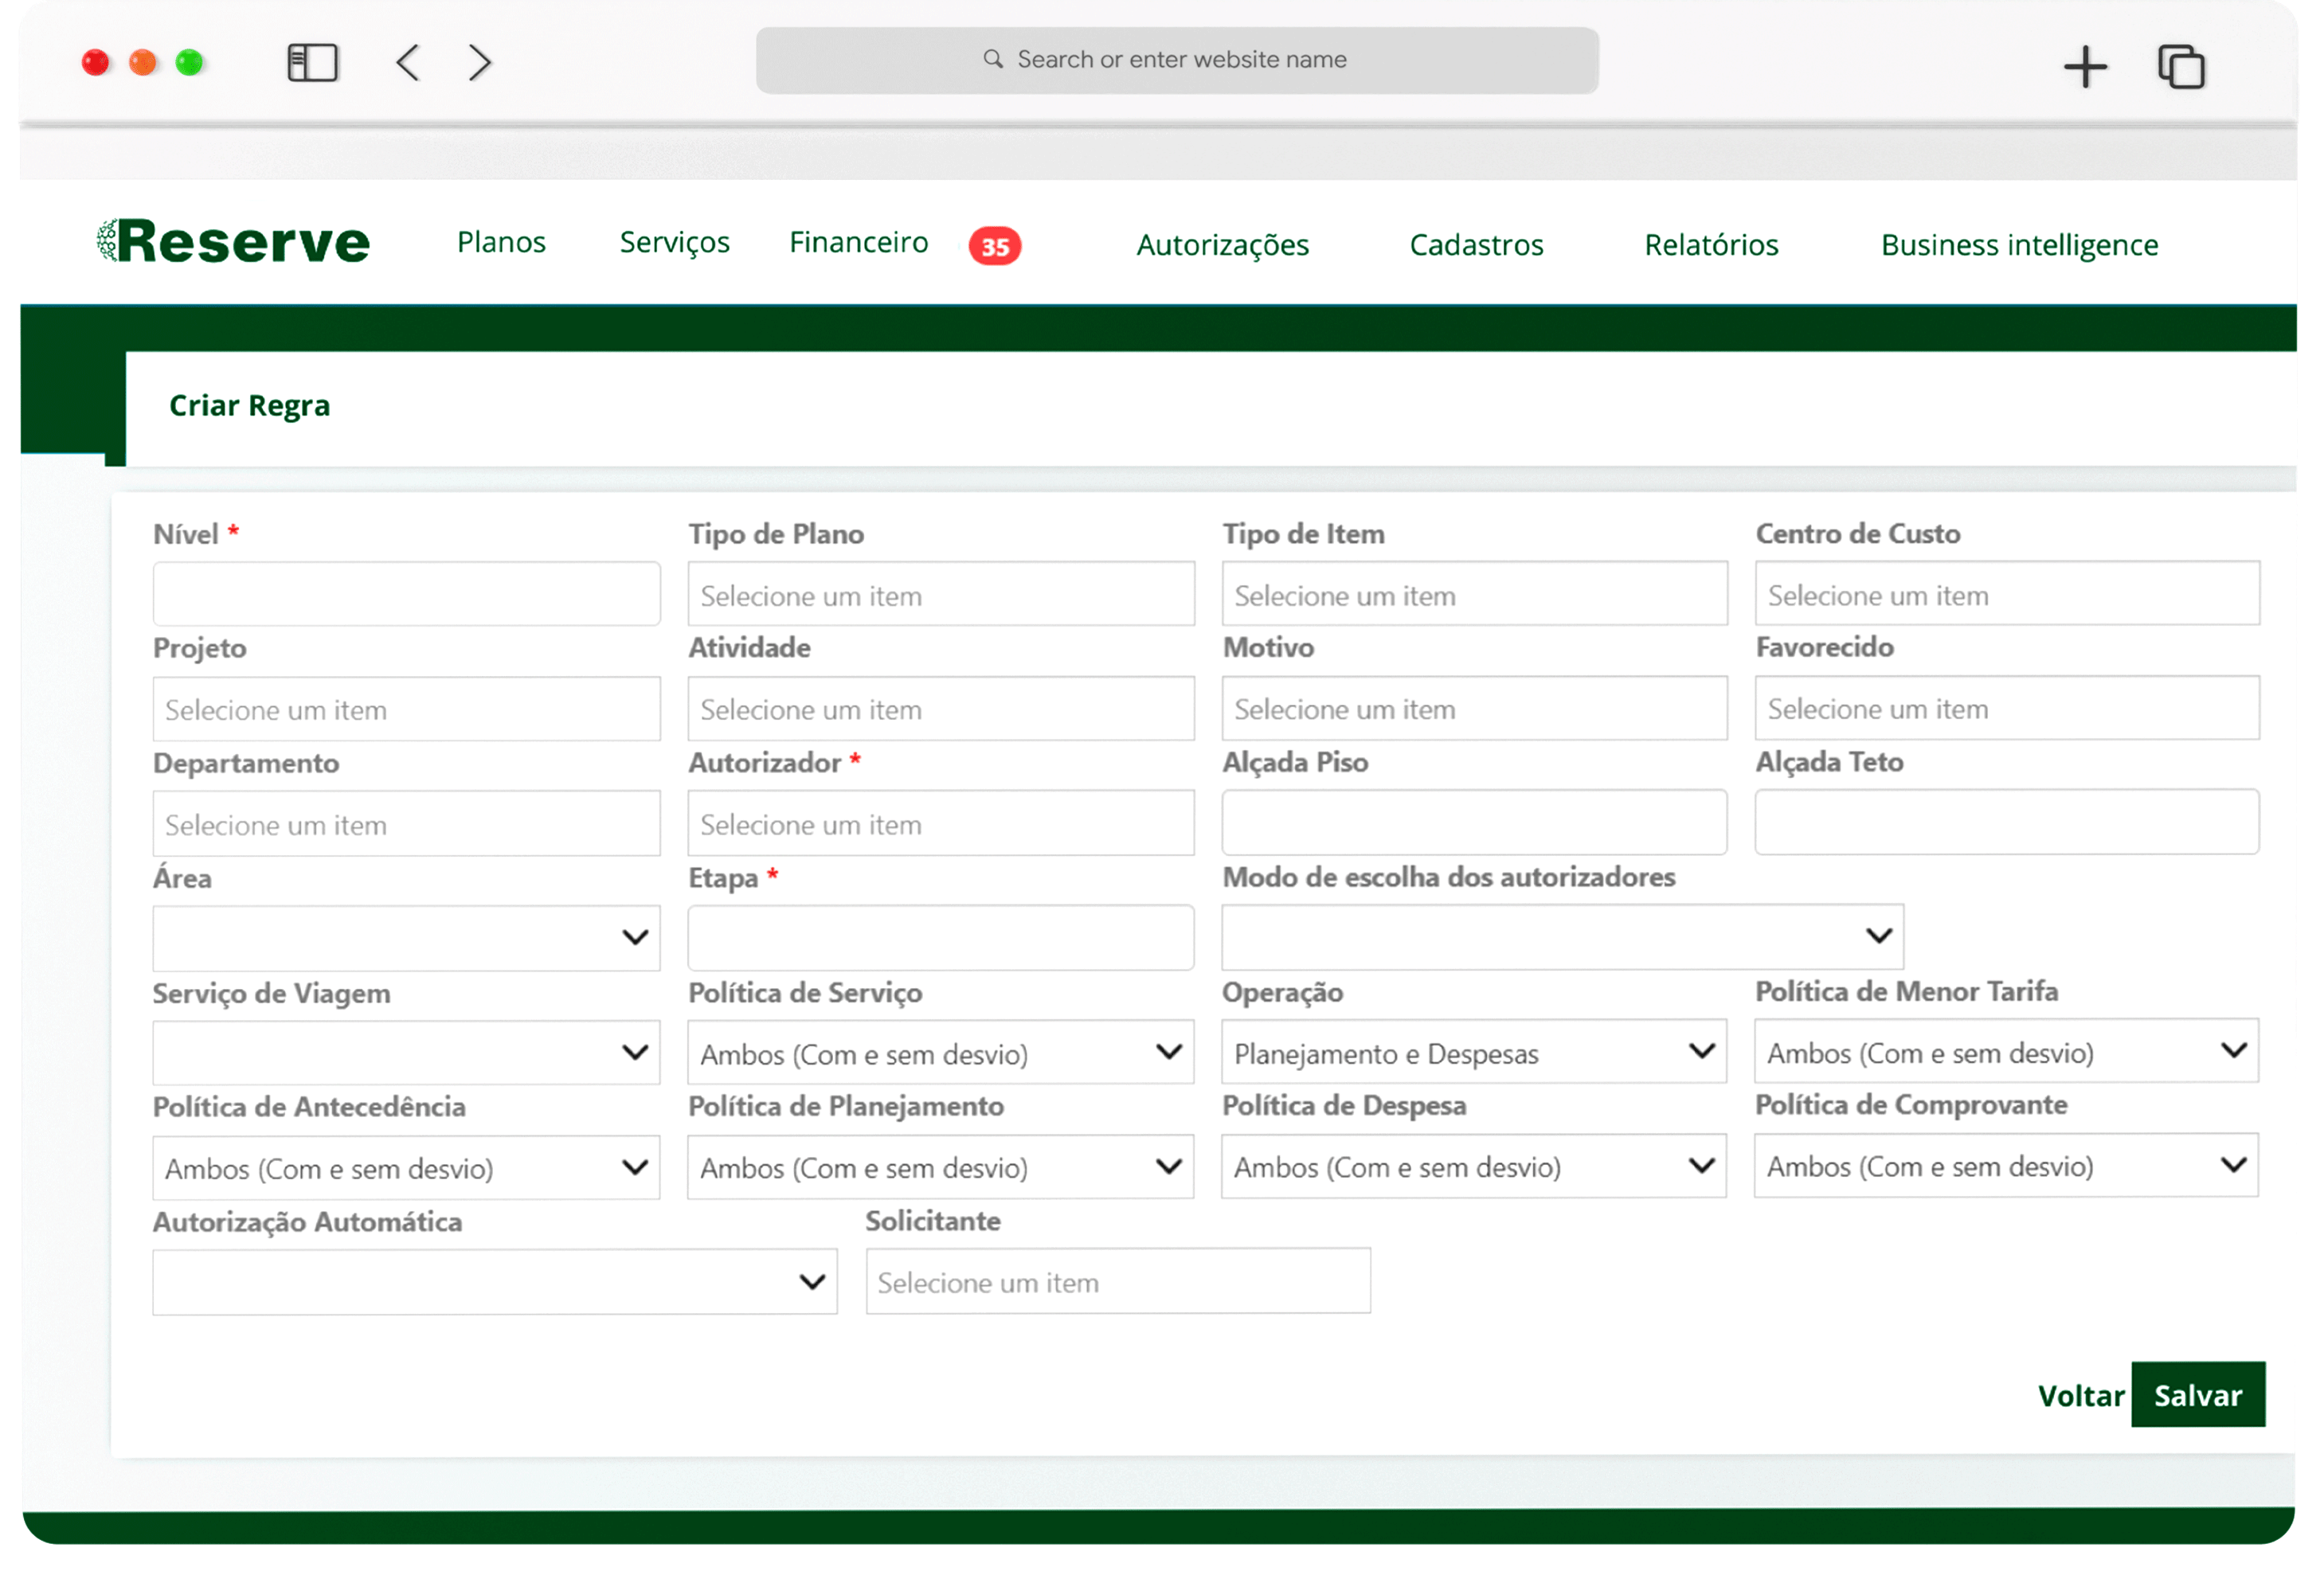Viewport: 2324px width, 1571px height.
Task: Click the Voltar link
Action: click(x=2080, y=1395)
